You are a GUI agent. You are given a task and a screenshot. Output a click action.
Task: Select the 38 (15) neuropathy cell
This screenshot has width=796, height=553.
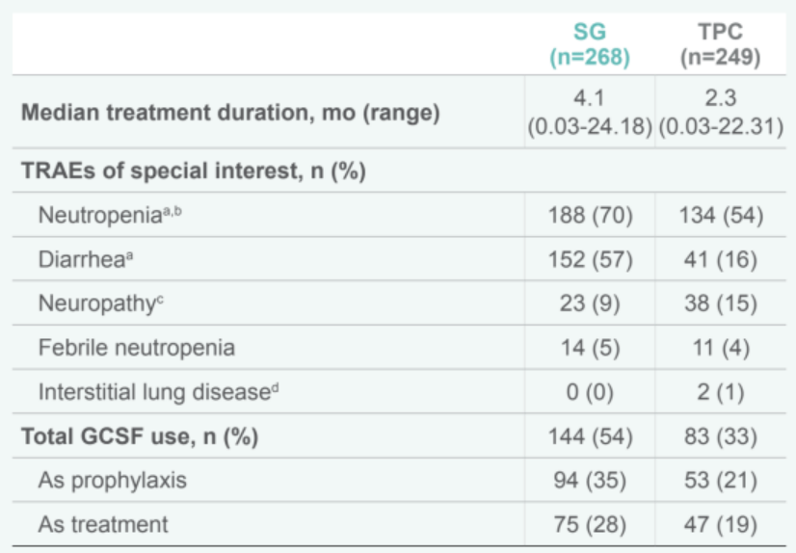[x=720, y=303]
